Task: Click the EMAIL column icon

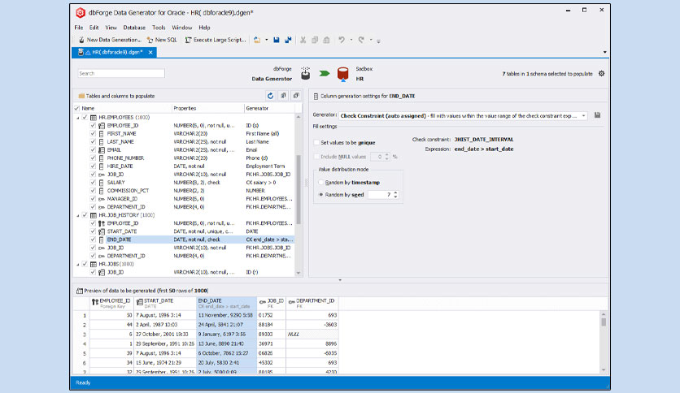Action: point(101,150)
